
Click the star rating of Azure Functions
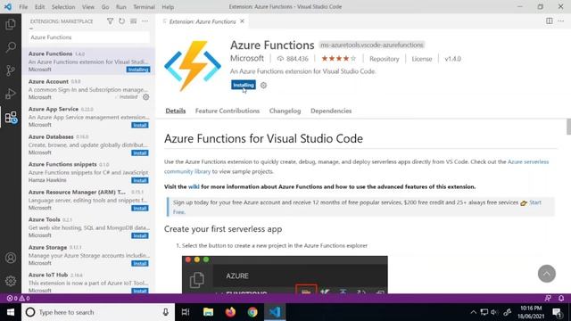[338, 59]
